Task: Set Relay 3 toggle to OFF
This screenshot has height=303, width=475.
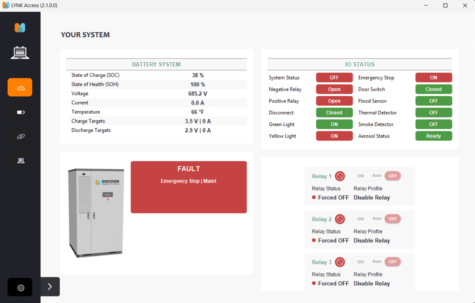Action: point(392,262)
